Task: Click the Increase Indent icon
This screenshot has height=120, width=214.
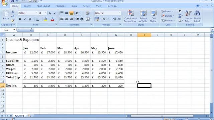Action: point(82,19)
